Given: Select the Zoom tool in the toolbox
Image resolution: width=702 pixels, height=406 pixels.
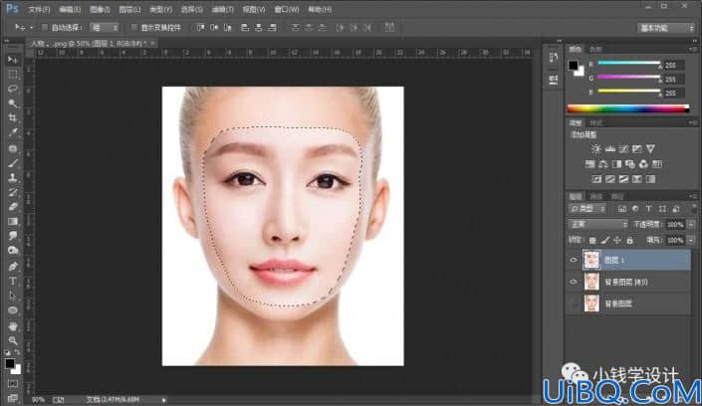Looking at the screenshot, I should [x=13, y=340].
